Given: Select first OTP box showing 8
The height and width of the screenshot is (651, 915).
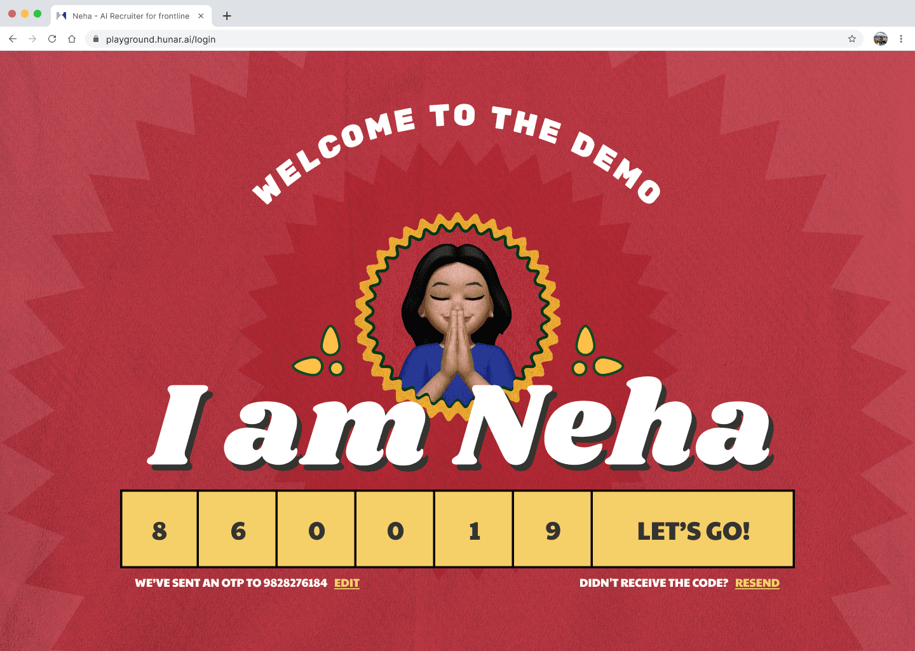Looking at the screenshot, I should point(159,529).
